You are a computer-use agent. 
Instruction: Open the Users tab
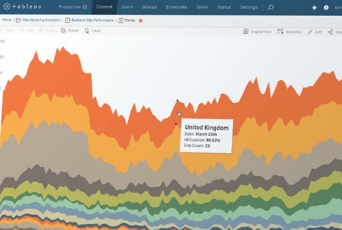[x=127, y=7]
